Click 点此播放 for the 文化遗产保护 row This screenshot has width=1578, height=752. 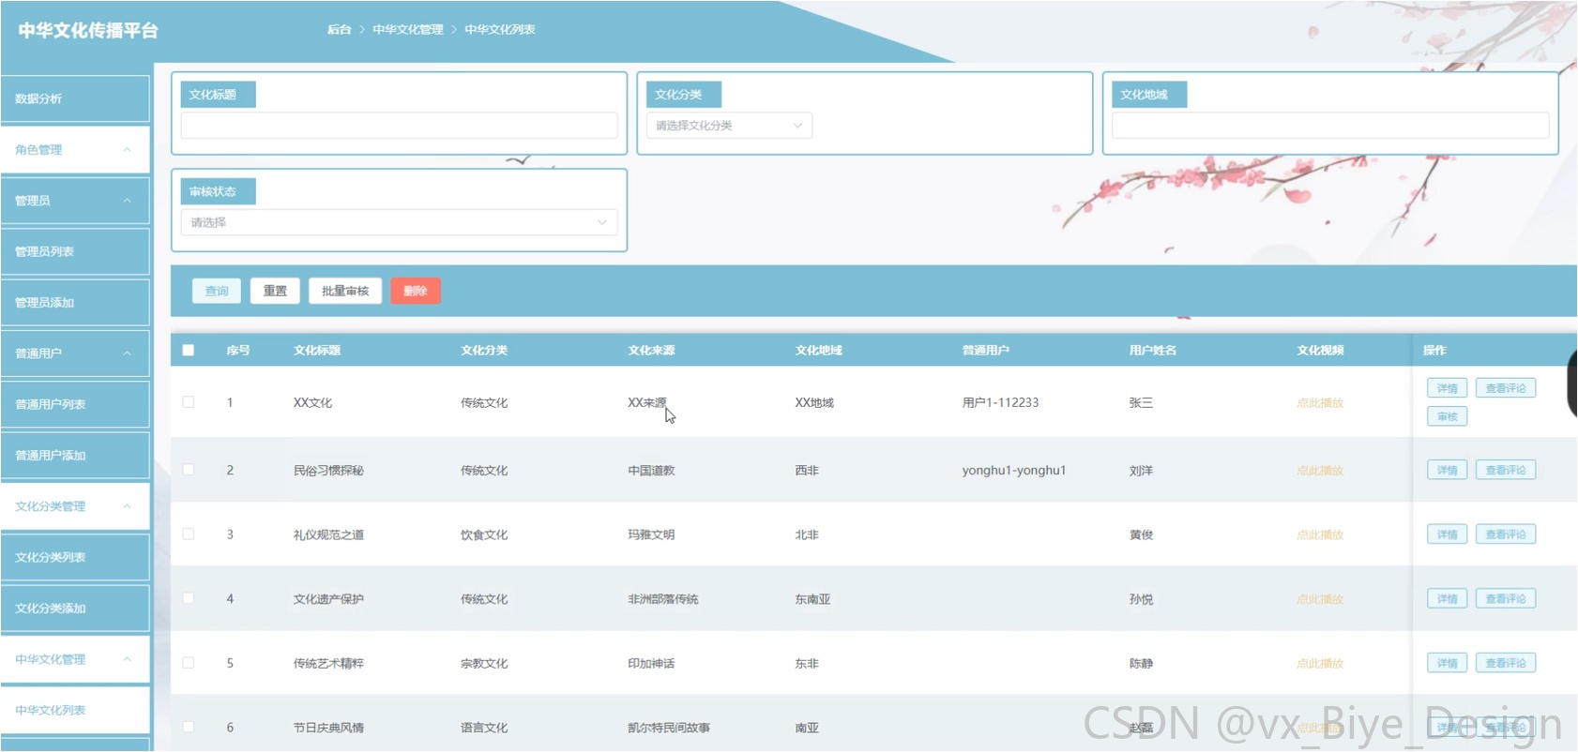[x=1320, y=599]
